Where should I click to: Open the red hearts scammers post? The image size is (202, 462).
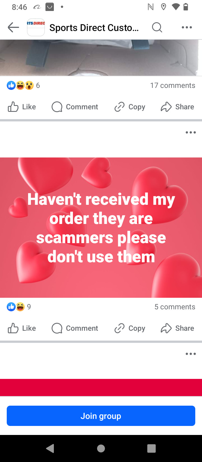[x=101, y=228]
